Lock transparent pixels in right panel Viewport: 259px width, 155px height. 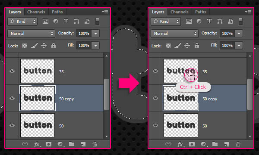[168, 46]
